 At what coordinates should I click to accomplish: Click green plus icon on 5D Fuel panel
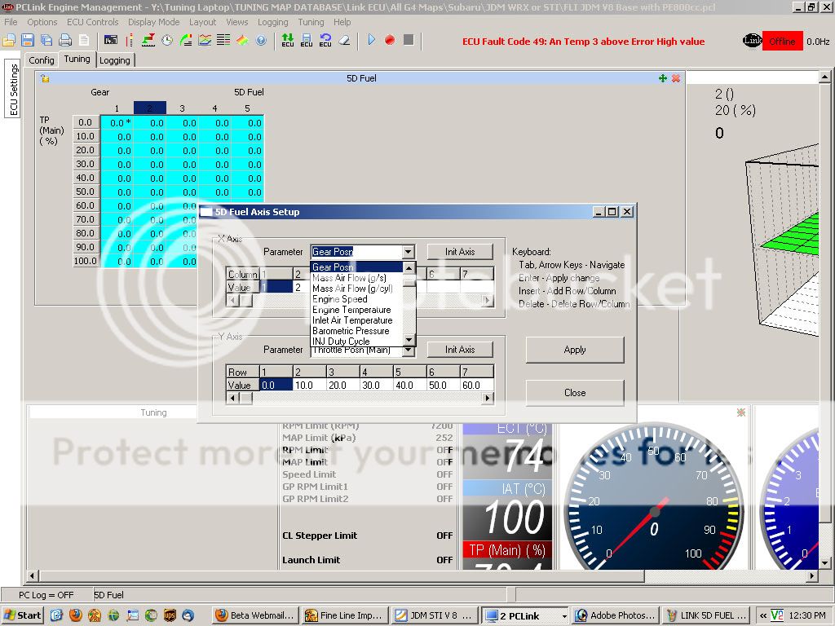(663, 78)
